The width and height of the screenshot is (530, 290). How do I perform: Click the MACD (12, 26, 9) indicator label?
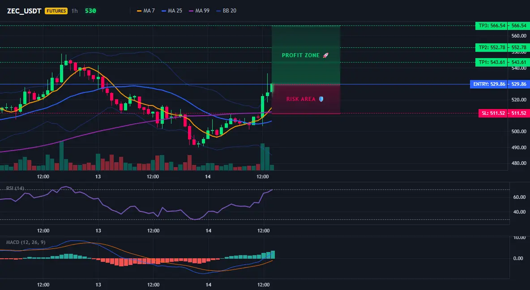click(26, 242)
